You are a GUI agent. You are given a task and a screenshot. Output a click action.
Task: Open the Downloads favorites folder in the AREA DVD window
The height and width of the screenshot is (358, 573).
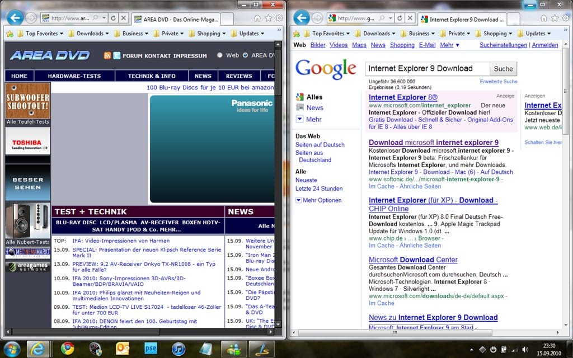[90, 34]
